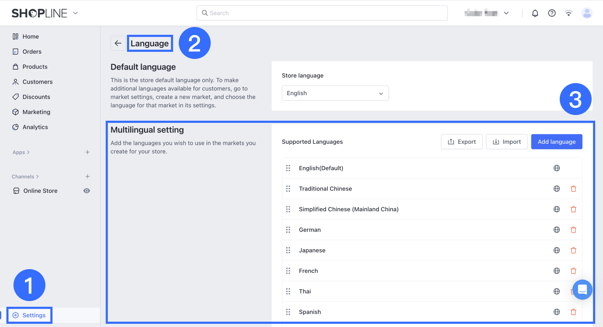
Task: Grab the drag handle for Traditional Chinese
Action: point(288,189)
